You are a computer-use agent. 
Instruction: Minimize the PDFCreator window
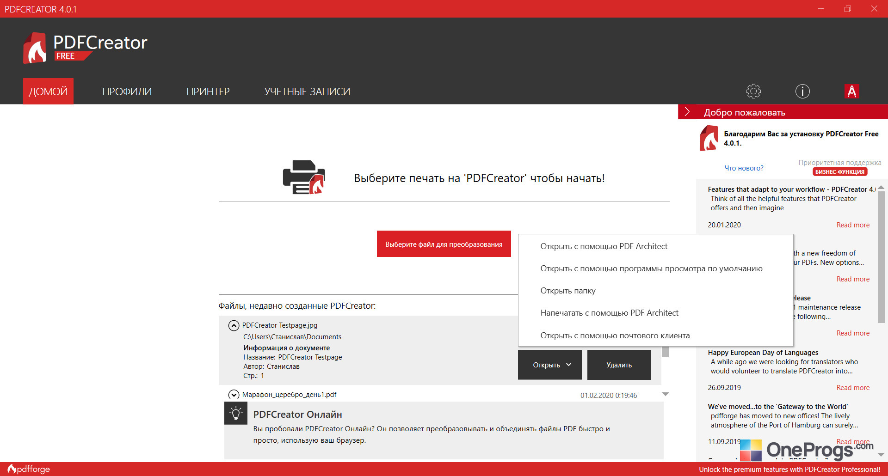click(x=821, y=9)
